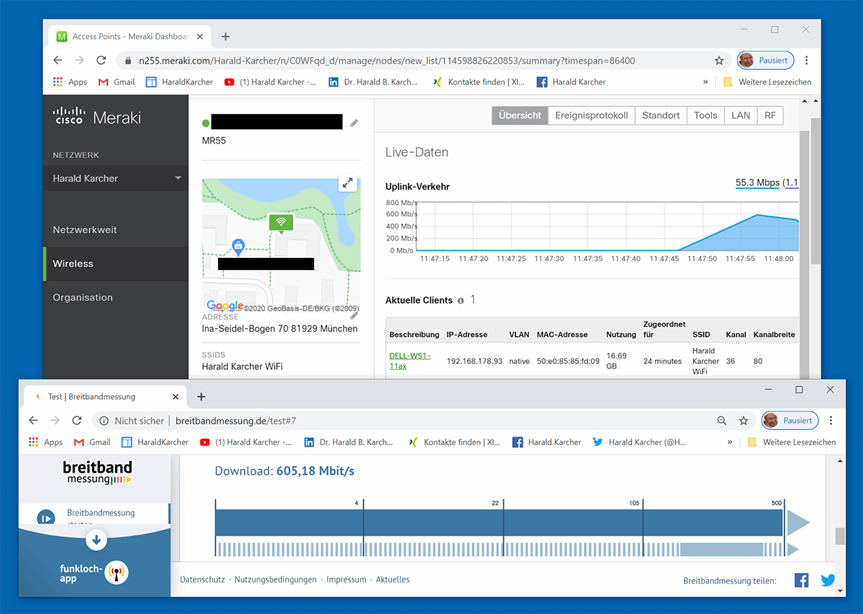Click the download arrow above funkloch-app
Screen dimensions: 863x614
pyautogui.click(x=96, y=539)
